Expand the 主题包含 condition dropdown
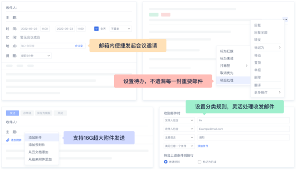 [x=179, y=137]
